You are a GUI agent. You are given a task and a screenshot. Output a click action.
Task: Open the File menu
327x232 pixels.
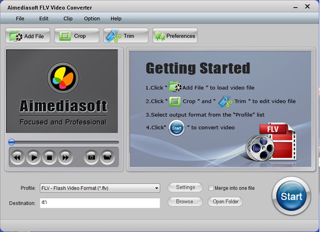point(20,19)
